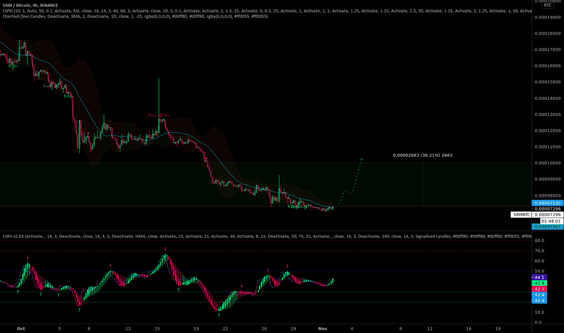564x333 pixels.
Task: Select the CSPD indicator legend line
Action: pyautogui.click(x=267, y=11)
